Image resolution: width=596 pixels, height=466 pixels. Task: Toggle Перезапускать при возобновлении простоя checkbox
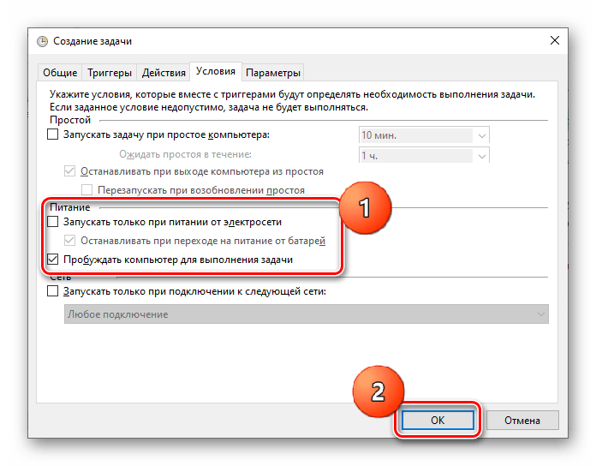point(86,189)
